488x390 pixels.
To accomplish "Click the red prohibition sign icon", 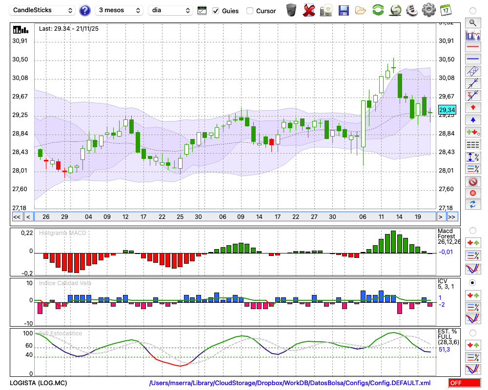I will 472,181.
